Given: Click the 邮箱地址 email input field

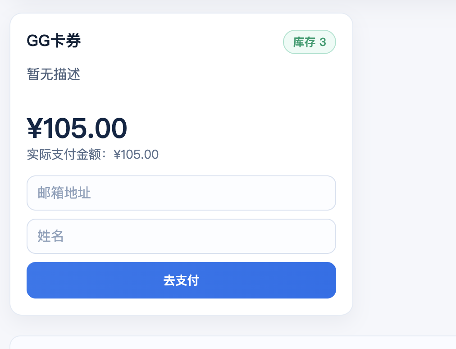Looking at the screenshot, I should coord(181,193).
